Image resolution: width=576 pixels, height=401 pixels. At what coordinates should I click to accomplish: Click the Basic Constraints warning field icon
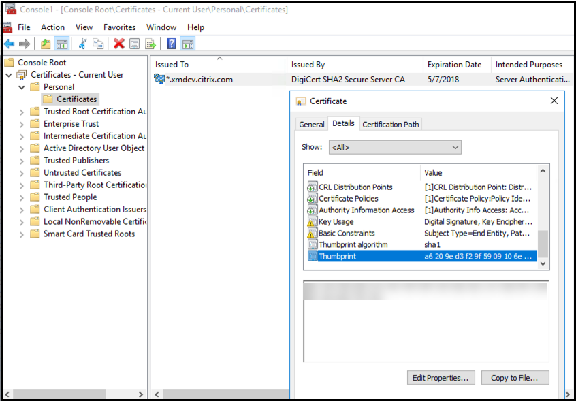coord(312,234)
